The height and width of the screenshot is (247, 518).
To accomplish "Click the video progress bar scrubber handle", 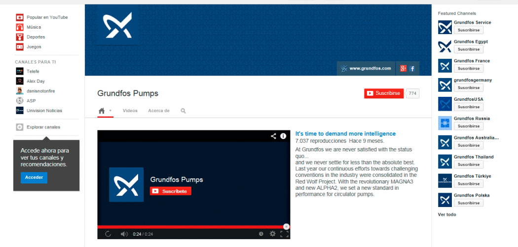I will point(287,227).
